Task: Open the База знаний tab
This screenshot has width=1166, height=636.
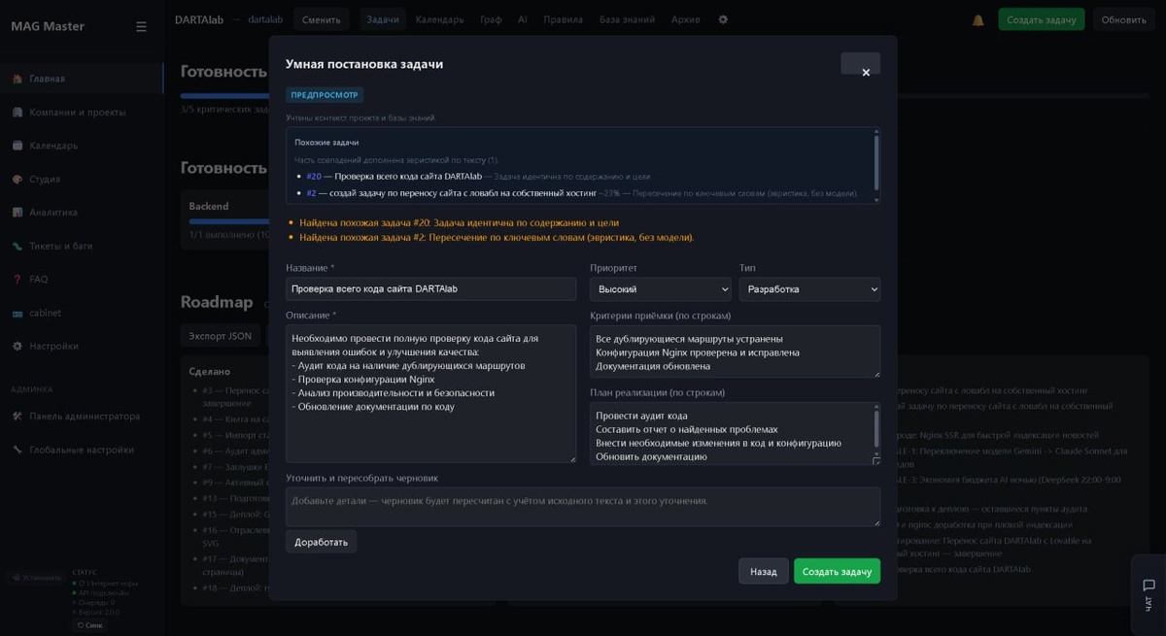Action: [627, 19]
